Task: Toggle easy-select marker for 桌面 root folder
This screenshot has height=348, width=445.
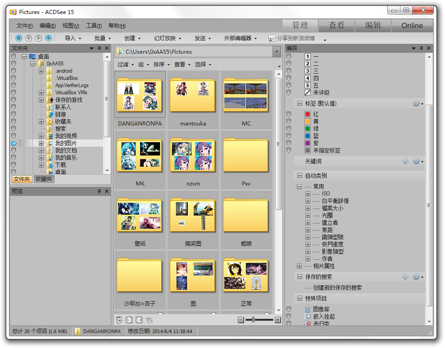Action: click(x=14, y=56)
